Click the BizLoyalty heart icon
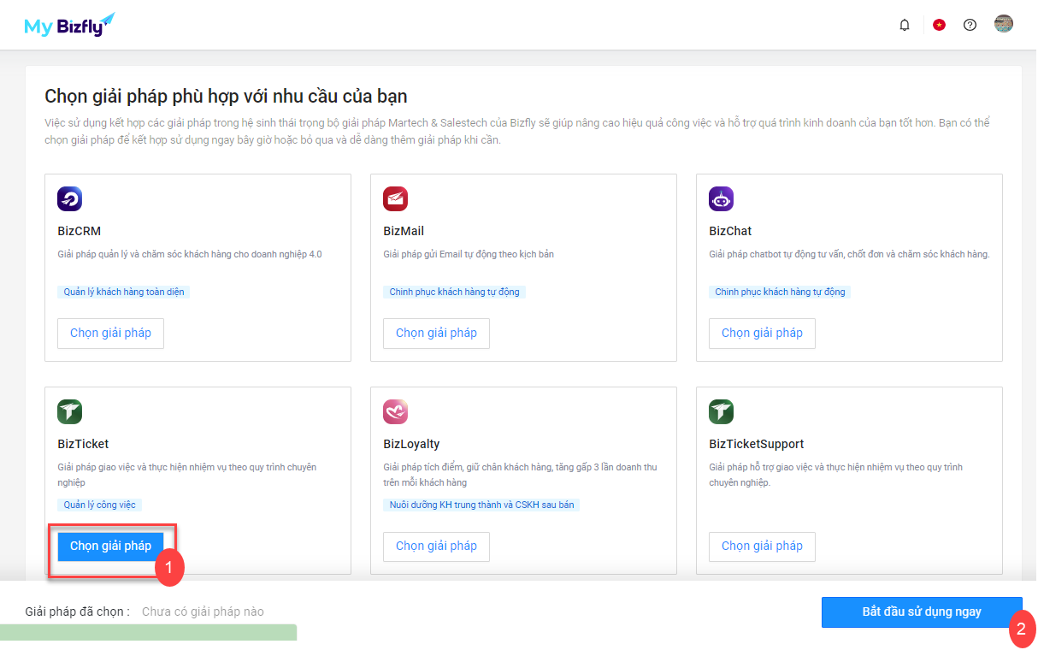This screenshot has height=650, width=1038. coord(395,412)
